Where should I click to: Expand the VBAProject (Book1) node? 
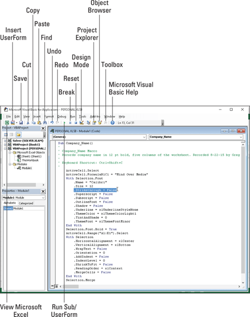point(5,145)
